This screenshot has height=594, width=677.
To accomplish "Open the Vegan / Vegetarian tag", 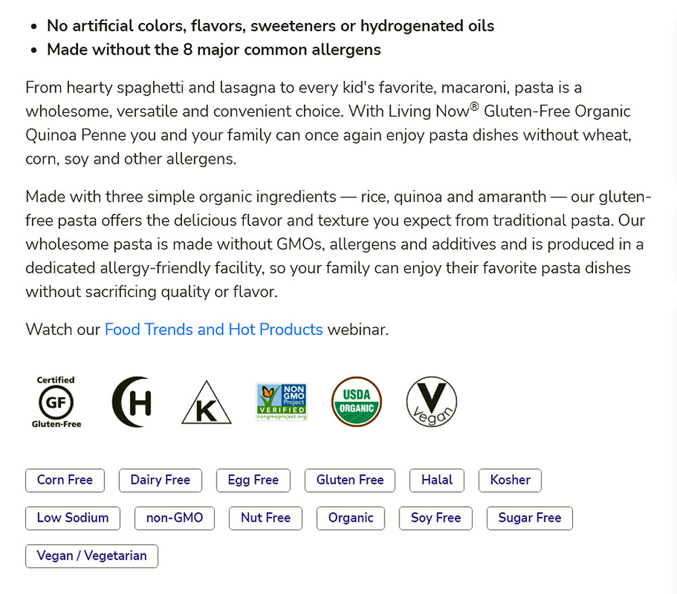I will click(91, 556).
